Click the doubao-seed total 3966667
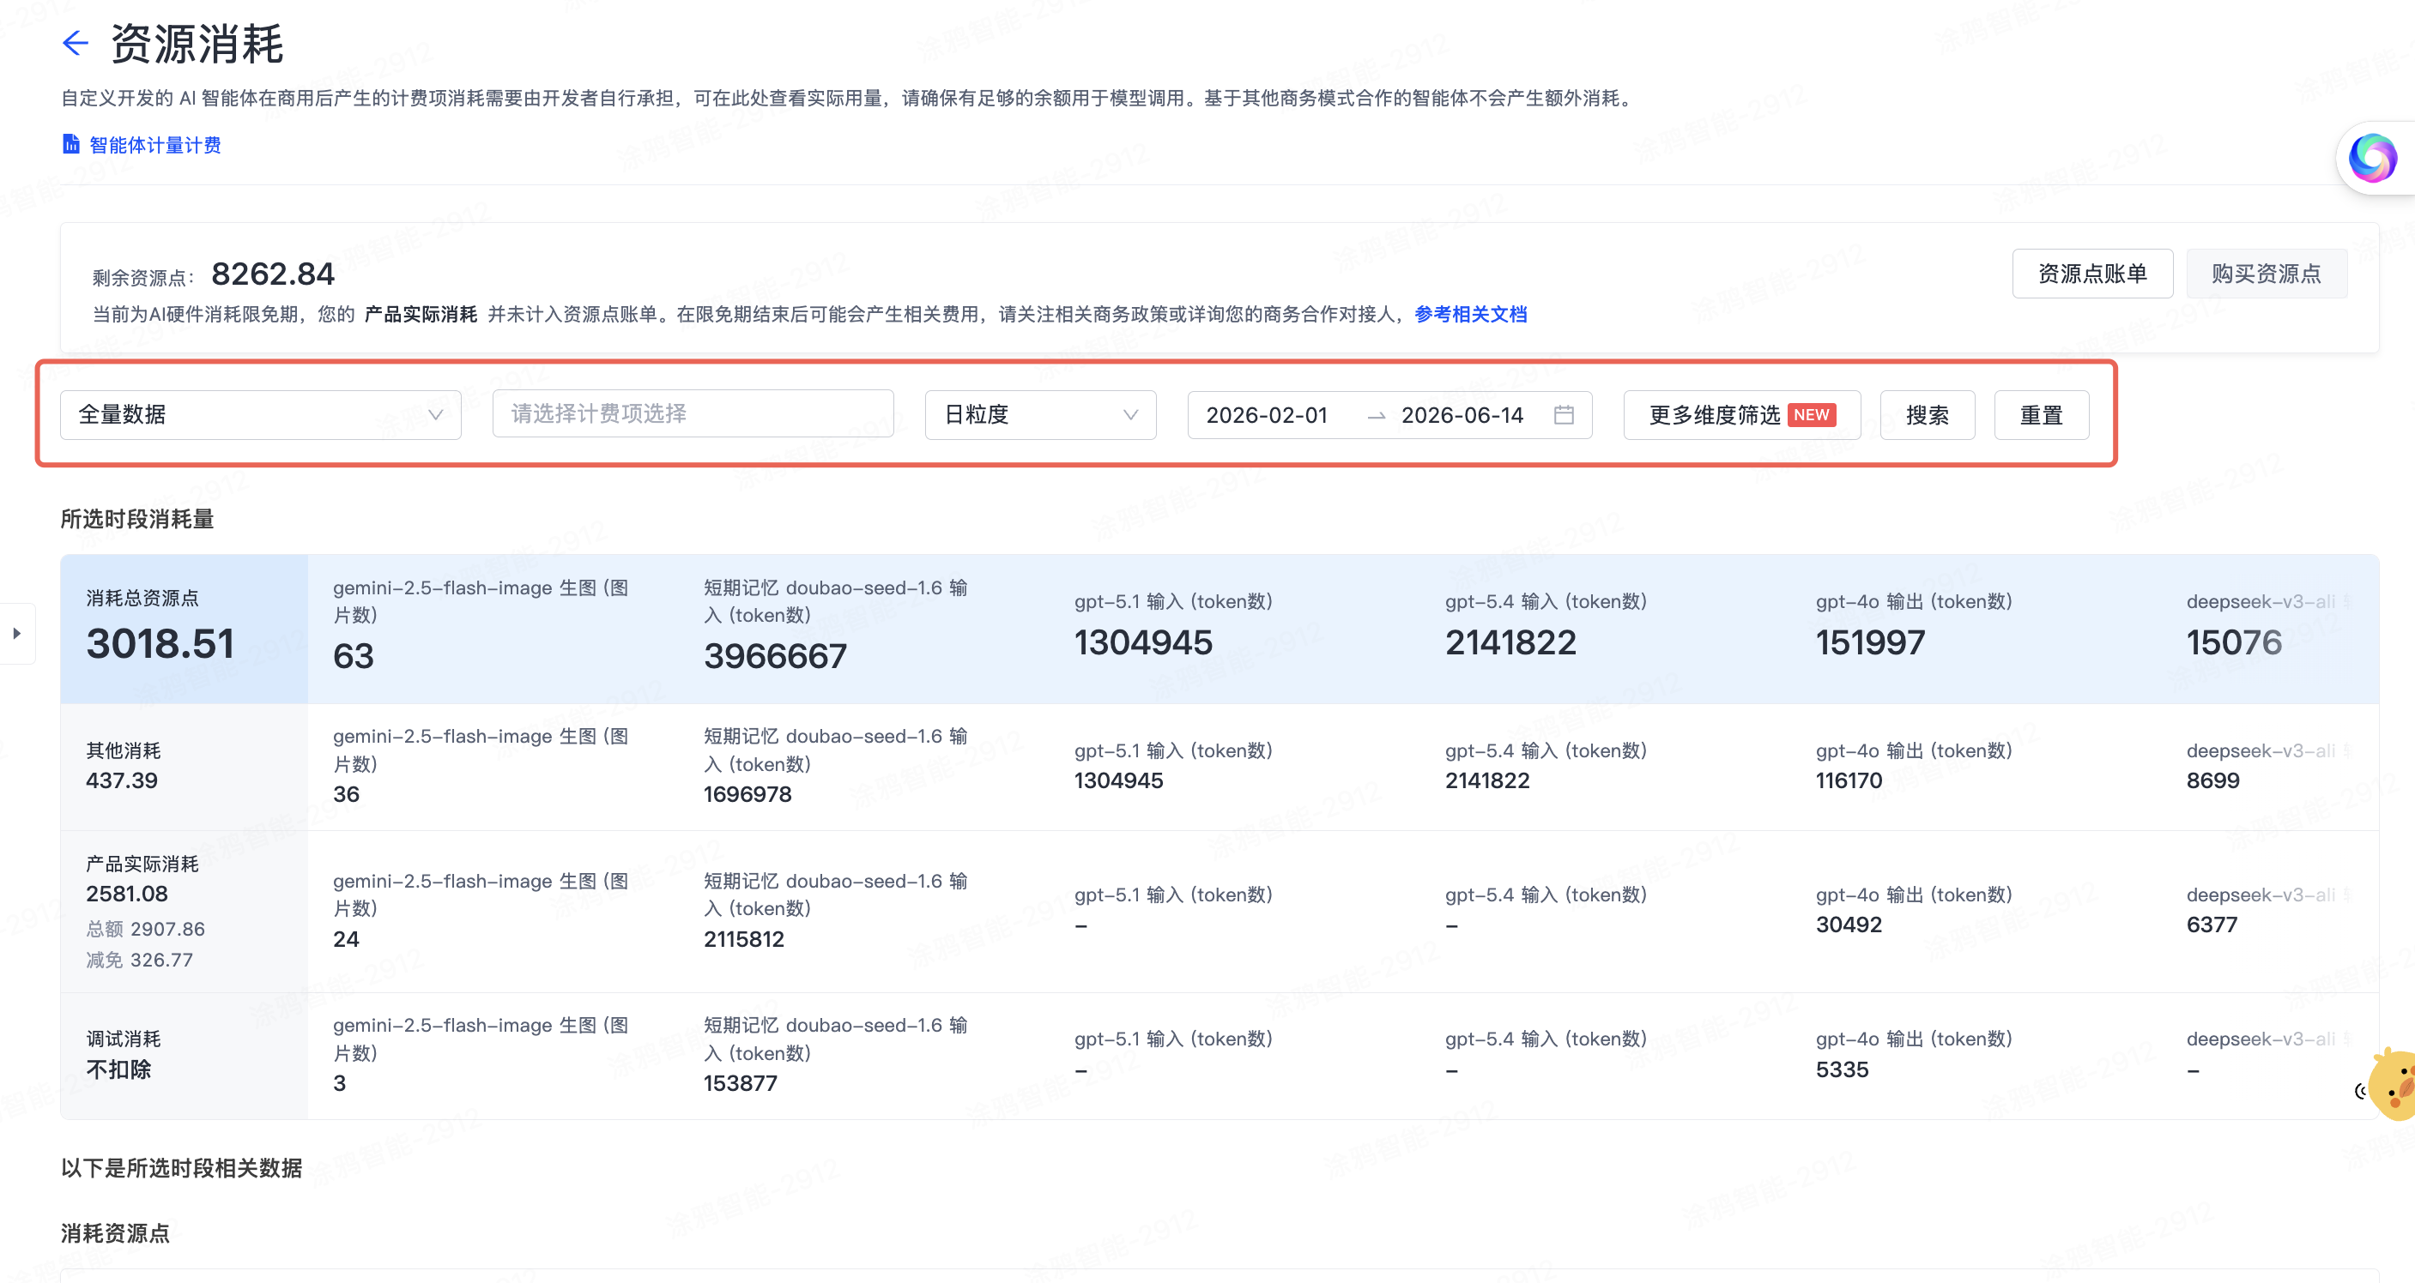Screen dimensions: 2415x1283 tap(775, 656)
